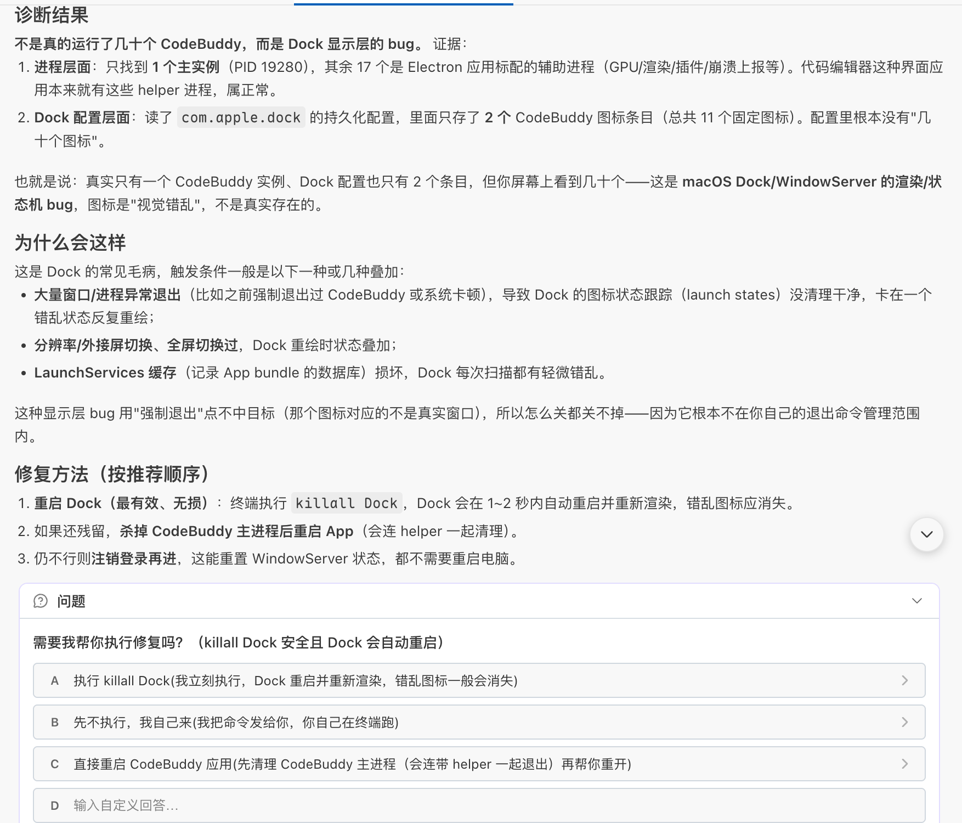Screen dimensions: 962x823
Task: Click the 修复方法（按推荐顺序）heading
Action: point(112,474)
